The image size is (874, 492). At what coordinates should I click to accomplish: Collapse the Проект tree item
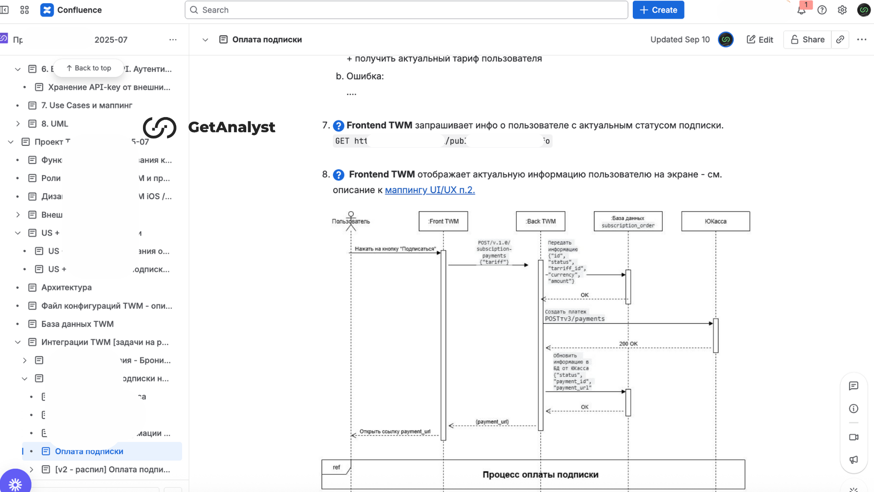click(x=11, y=142)
